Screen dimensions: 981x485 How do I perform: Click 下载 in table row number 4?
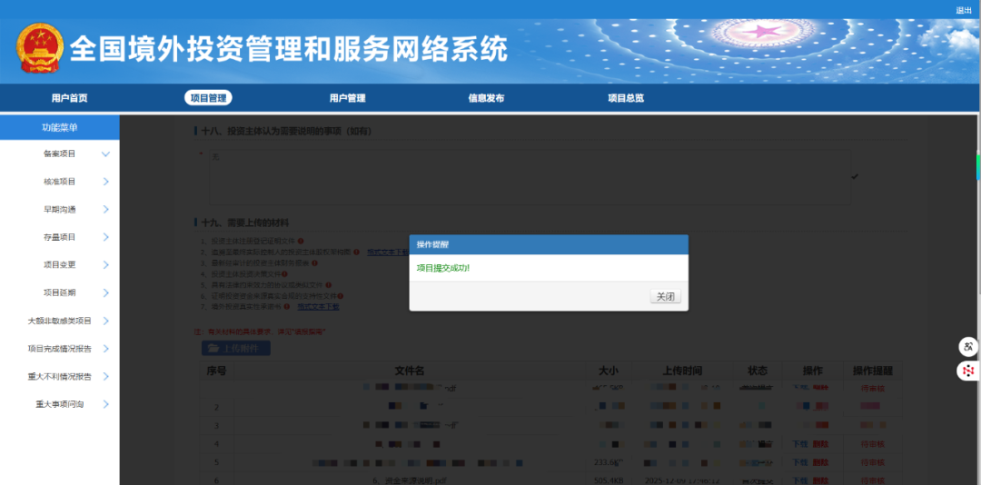(800, 444)
